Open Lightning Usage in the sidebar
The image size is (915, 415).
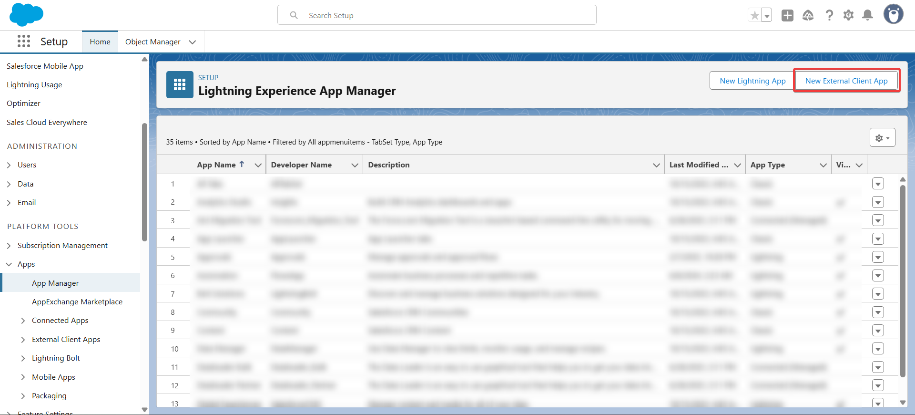[x=34, y=85]
